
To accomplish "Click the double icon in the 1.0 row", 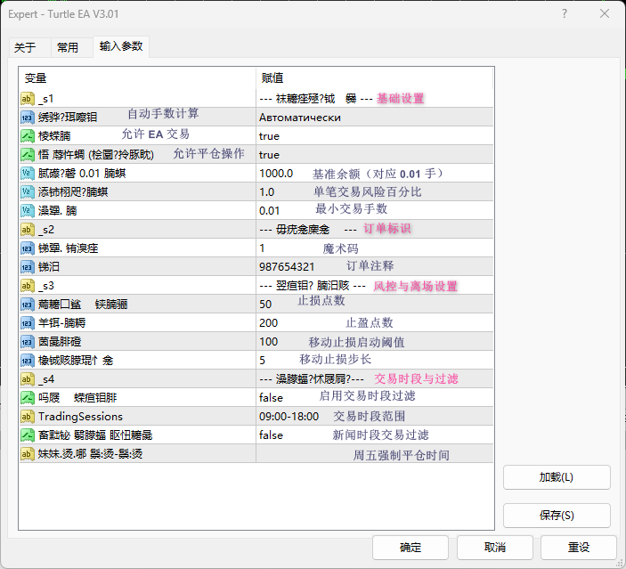I will [27, 191].
